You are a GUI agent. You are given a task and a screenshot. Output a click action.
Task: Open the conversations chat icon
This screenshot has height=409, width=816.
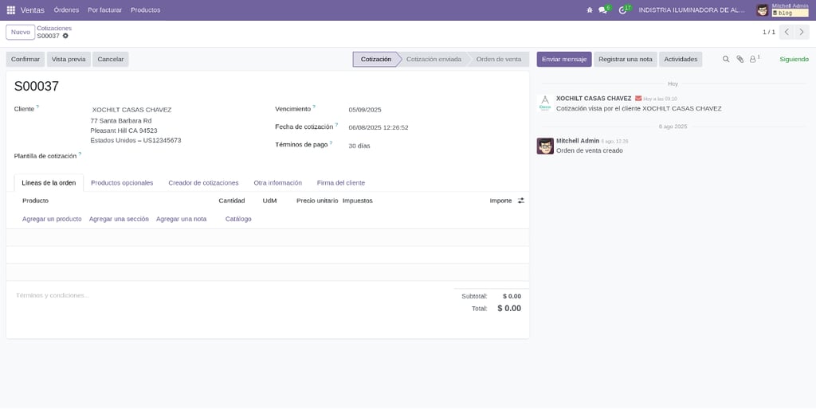pyautogui.click(x=602, y=10)
